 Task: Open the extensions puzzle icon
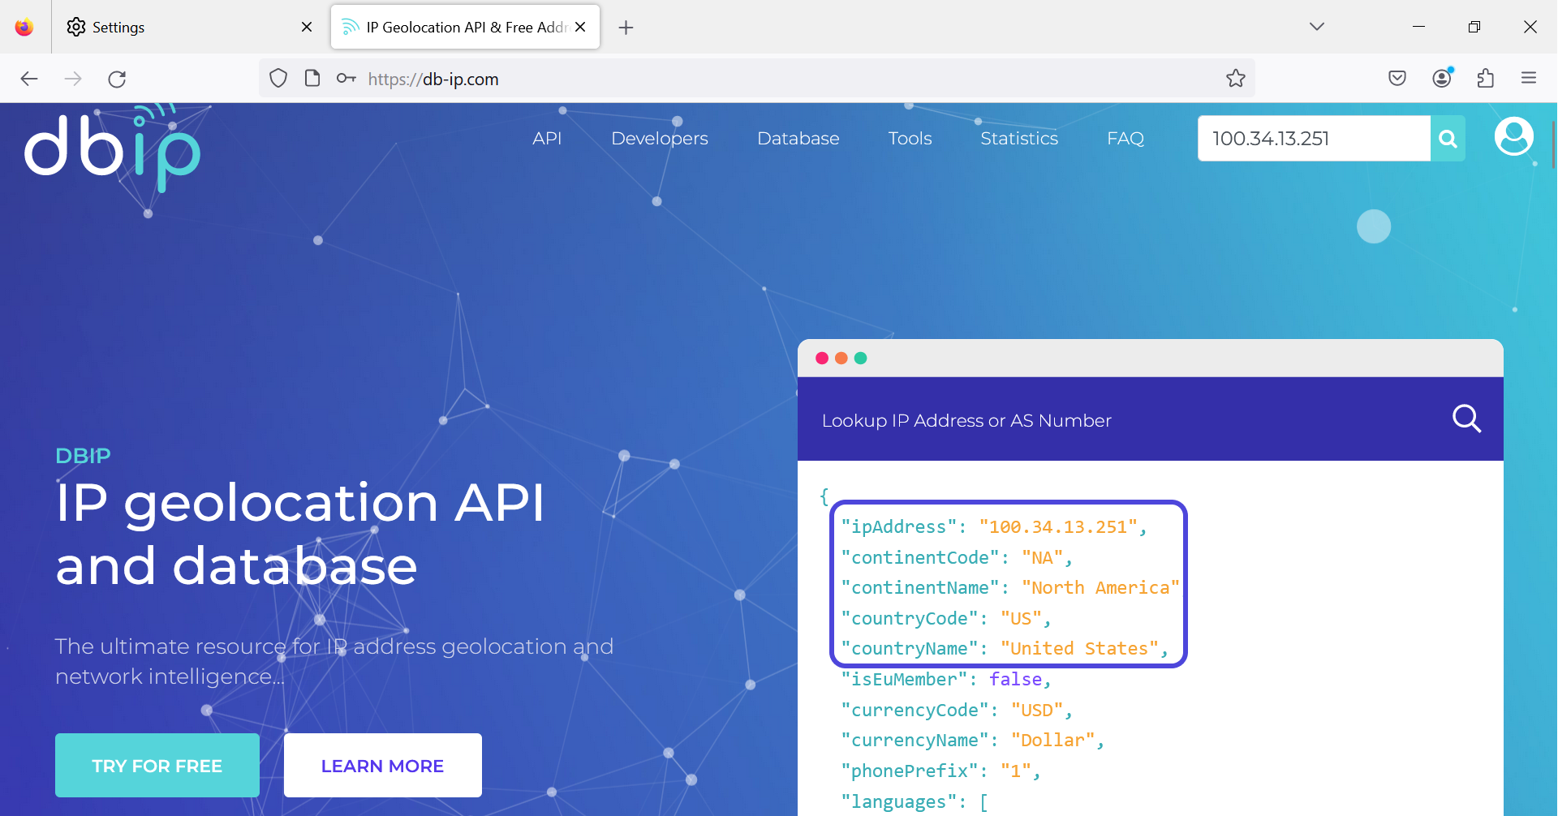pyautogui.click(x=1486, y=79)
